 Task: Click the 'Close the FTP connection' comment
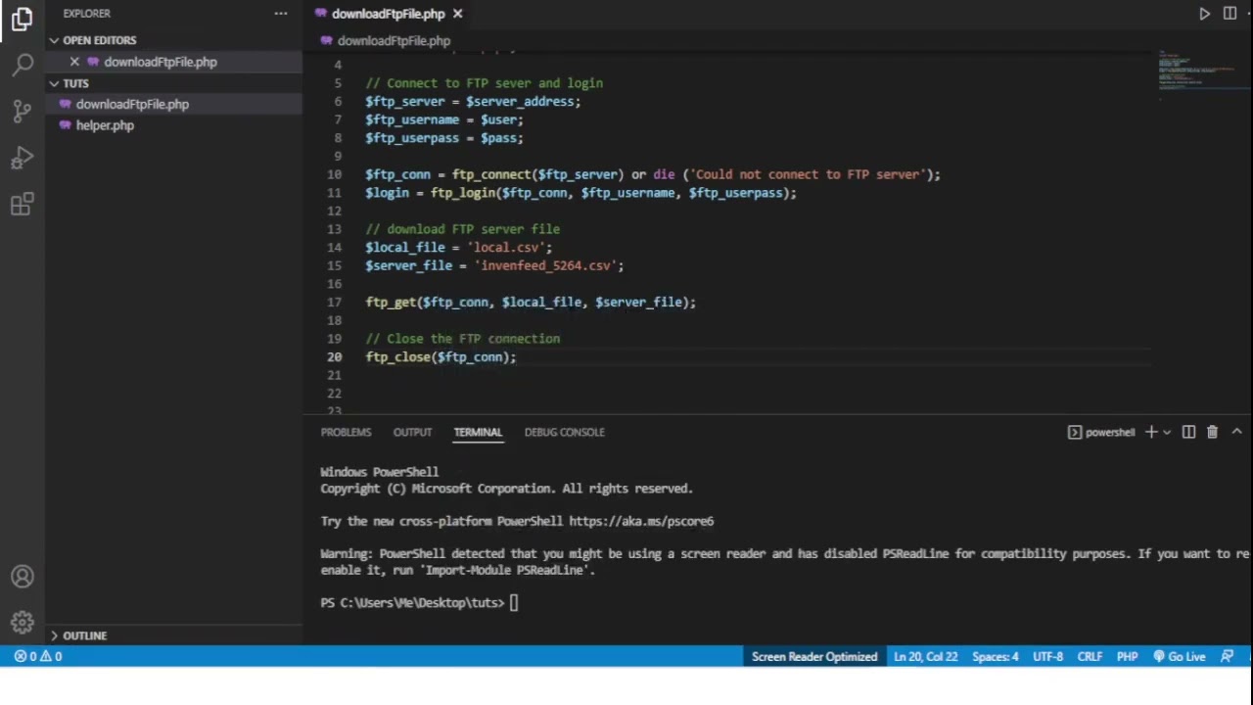pyautogui.click(x=462, y=339)
